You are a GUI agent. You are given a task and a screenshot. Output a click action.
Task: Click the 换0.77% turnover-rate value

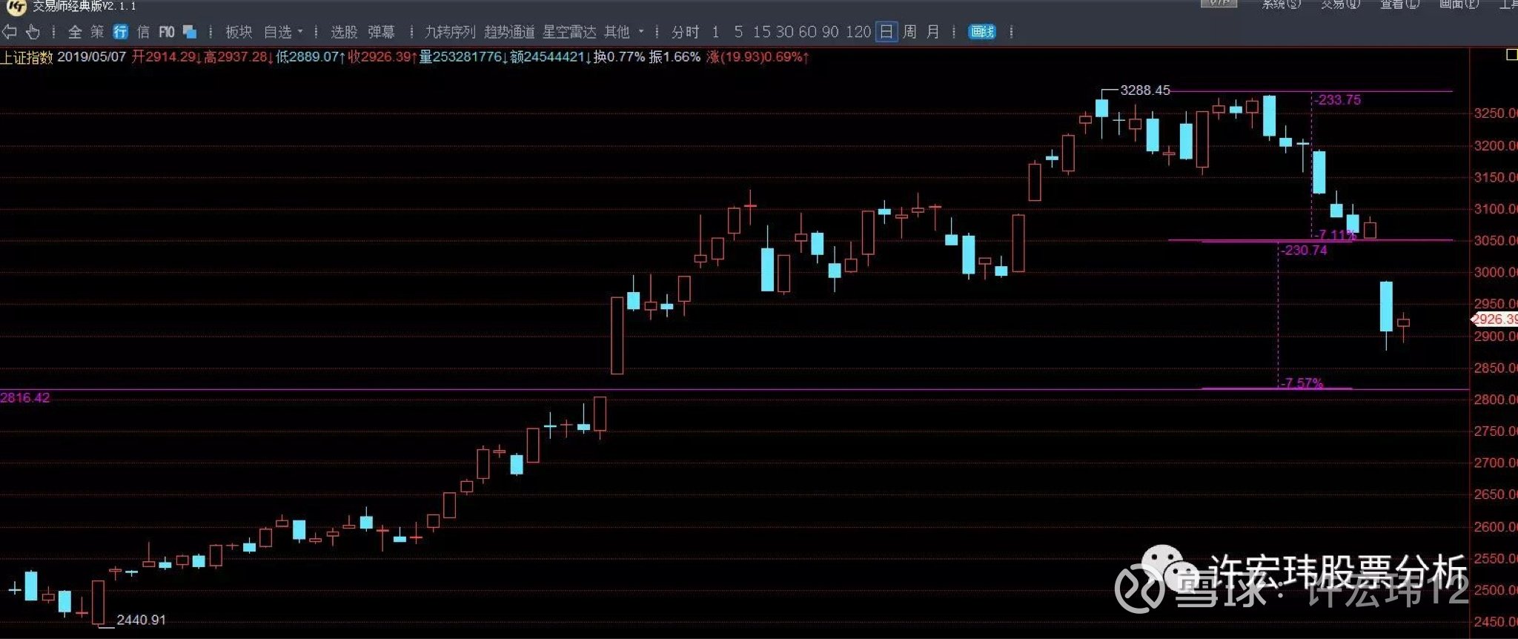[x=619, y=57]
